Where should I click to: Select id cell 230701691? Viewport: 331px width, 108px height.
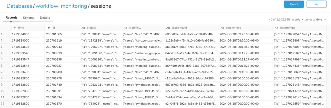click(x=62, y=91)
